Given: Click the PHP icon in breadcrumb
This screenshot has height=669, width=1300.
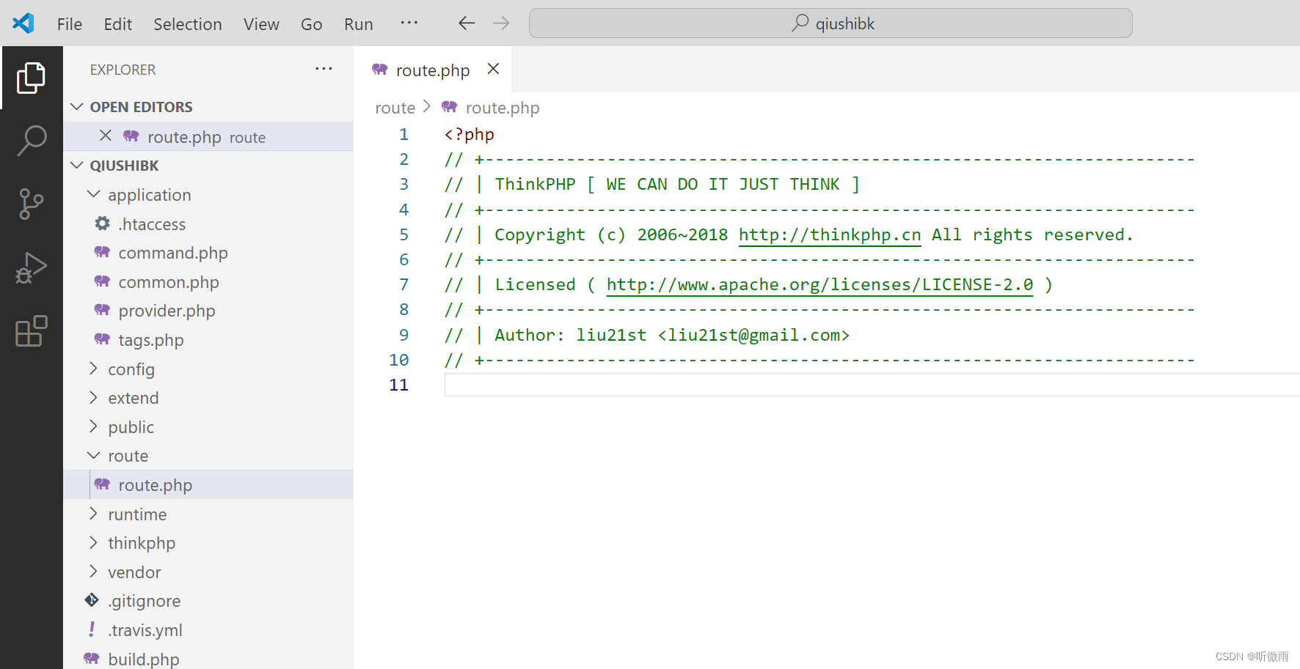Looking at the screenshot, I should coord(450,107).
